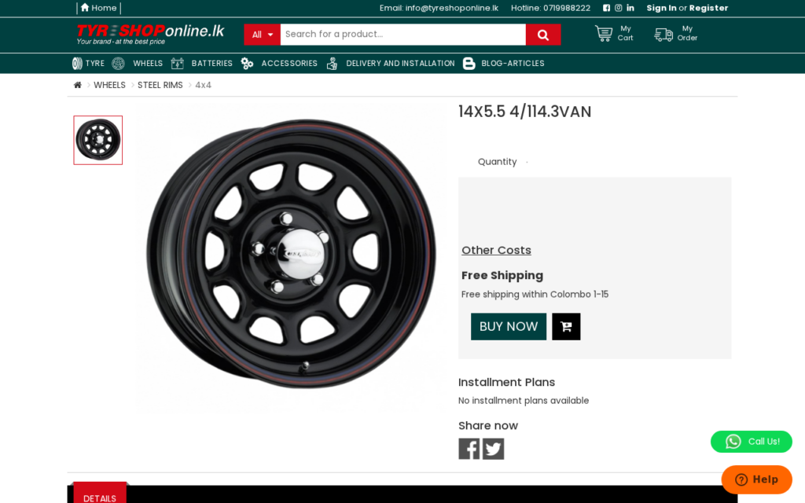Click the WhatsApp Call Us! button
The width and height of the screenshot is (805, 503).
[x=751, y=442]
